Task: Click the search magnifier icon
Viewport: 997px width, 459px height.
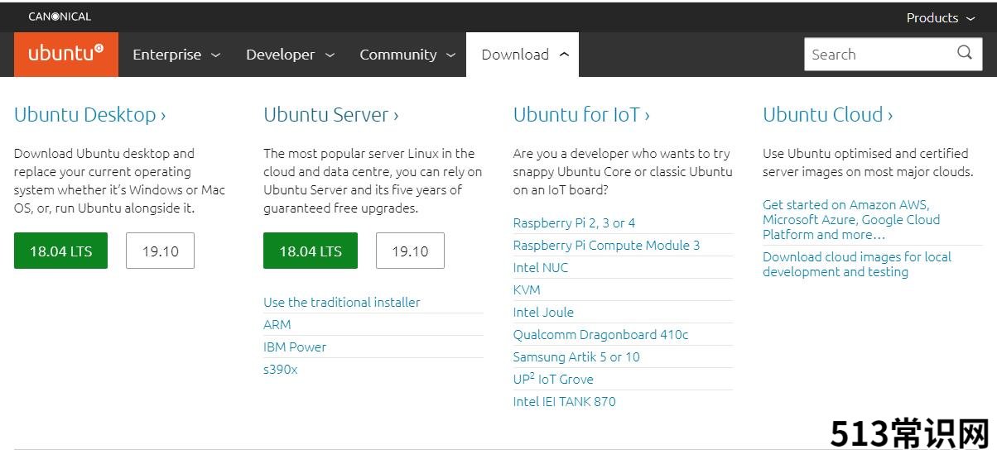Action: pyautogui.click(x=965, y=53)
